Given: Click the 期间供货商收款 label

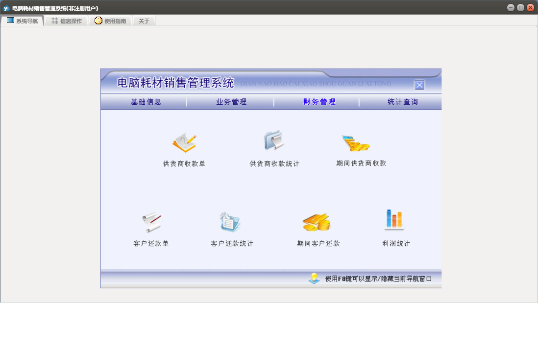Looking at the screenshot, I should pyautogui.click(x=361, y=163).
